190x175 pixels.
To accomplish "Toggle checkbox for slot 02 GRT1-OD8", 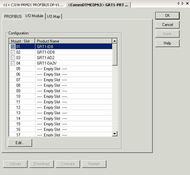I will [x=13, y=52].
